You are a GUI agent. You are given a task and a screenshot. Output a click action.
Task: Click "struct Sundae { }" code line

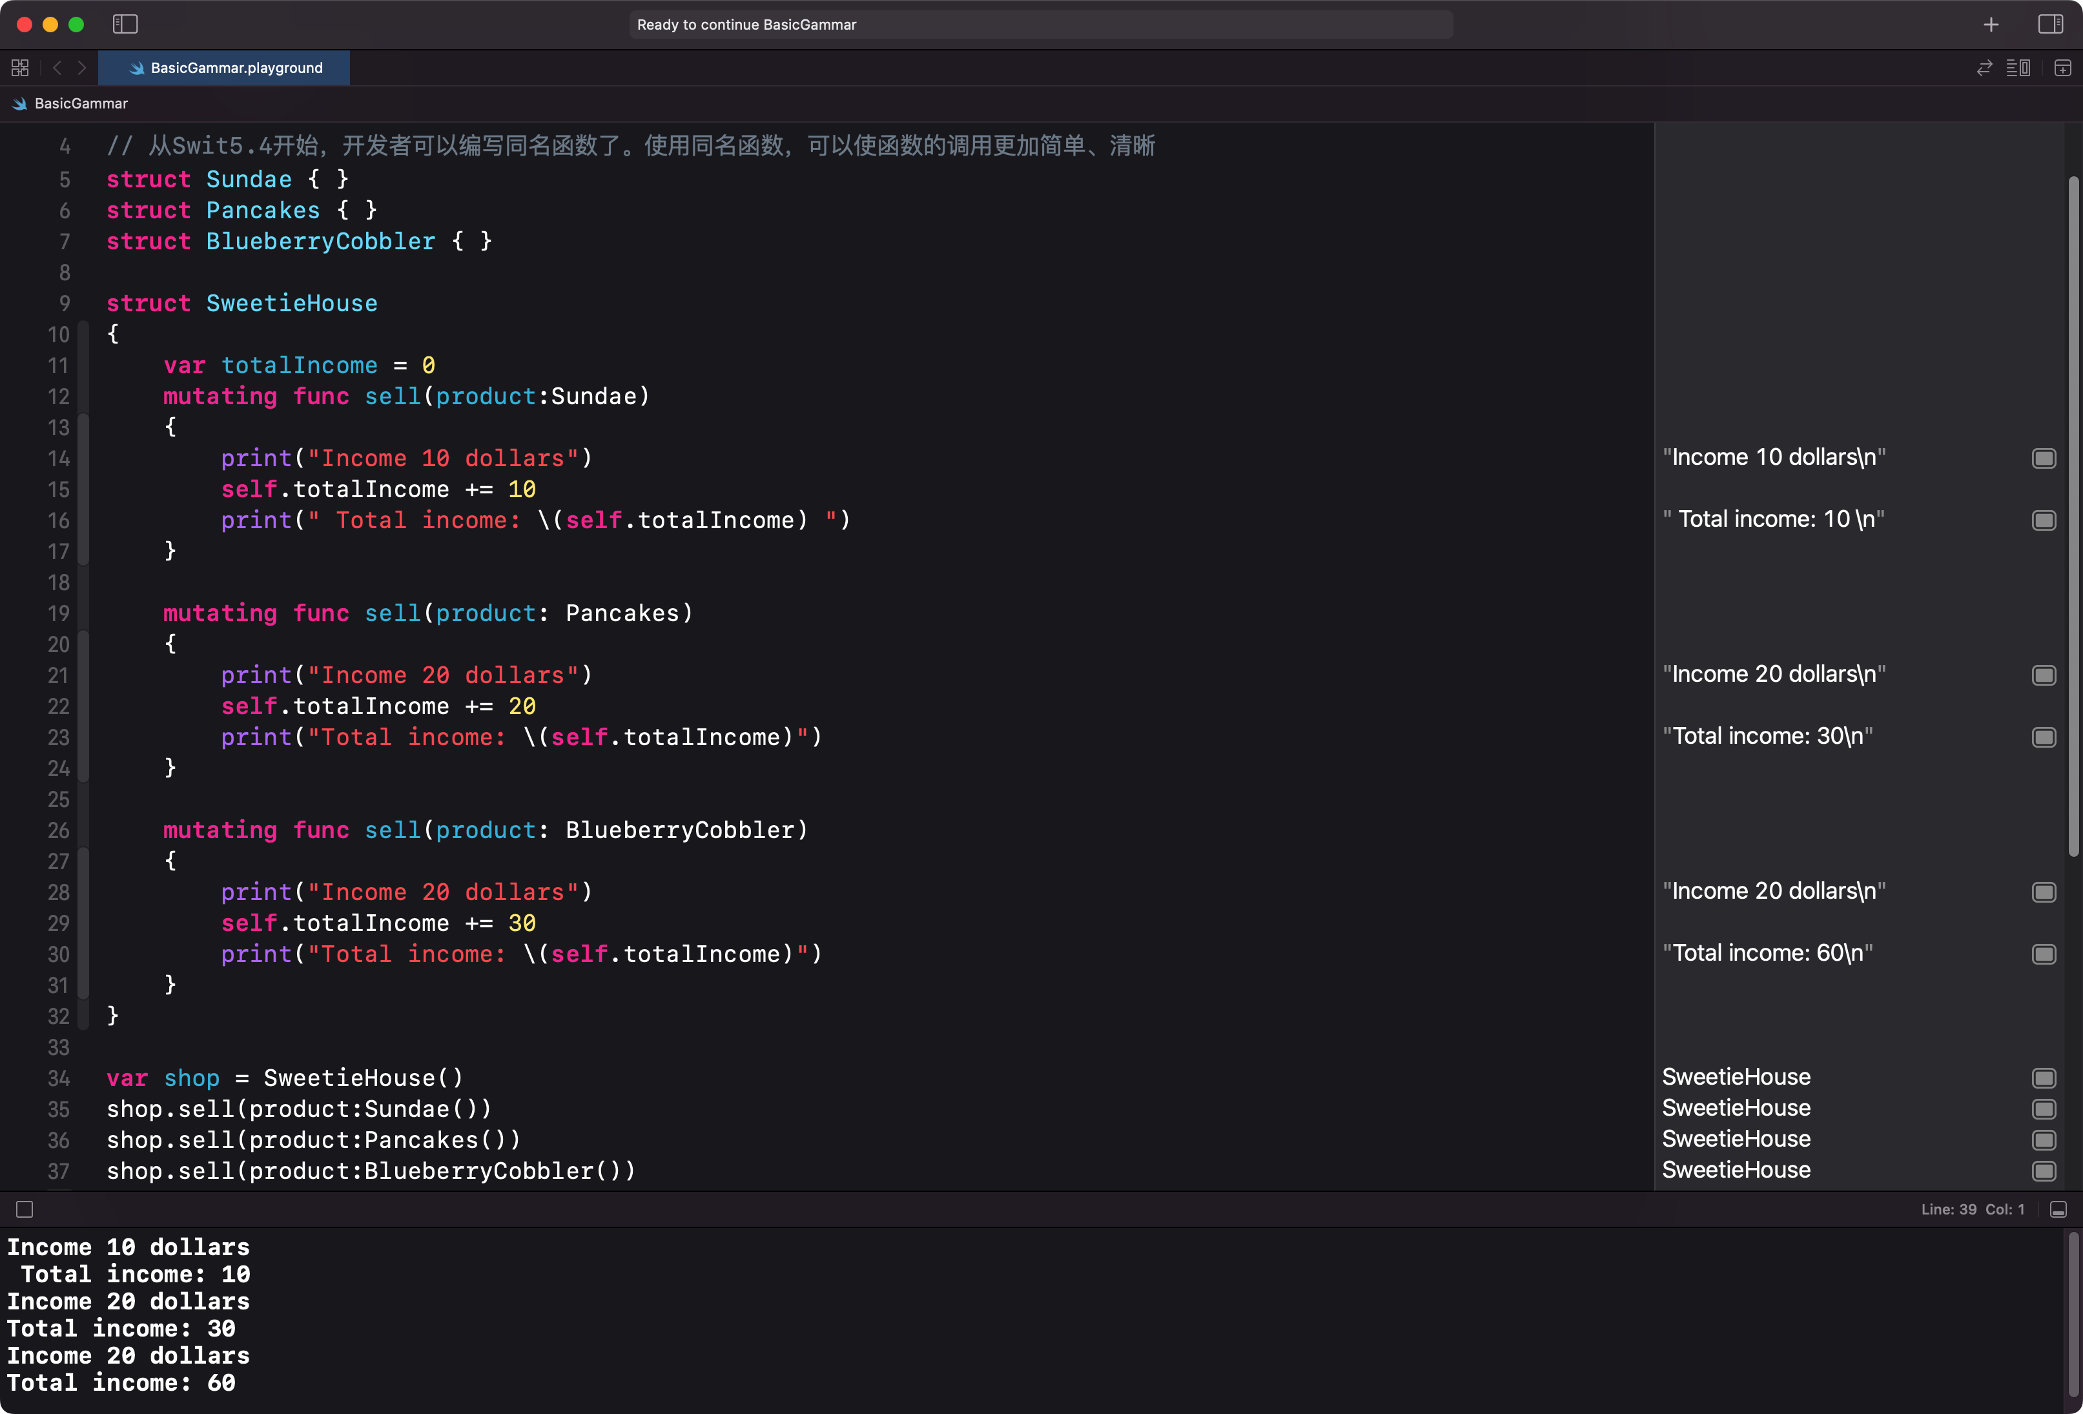click(228, 179)
